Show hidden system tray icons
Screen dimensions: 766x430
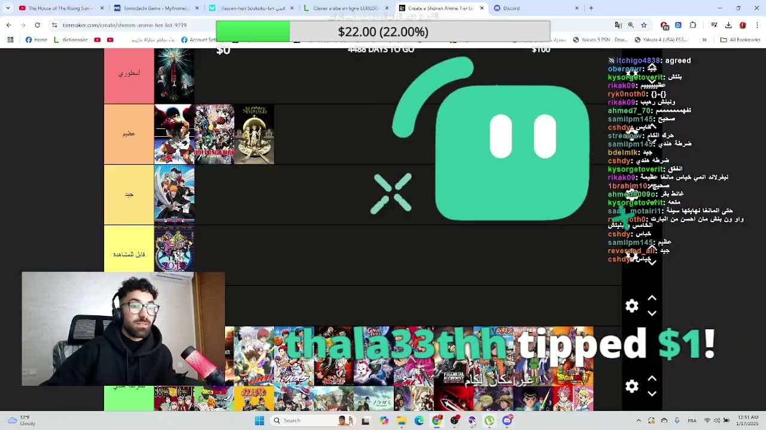pyautogui.click(x=639, y=420)
